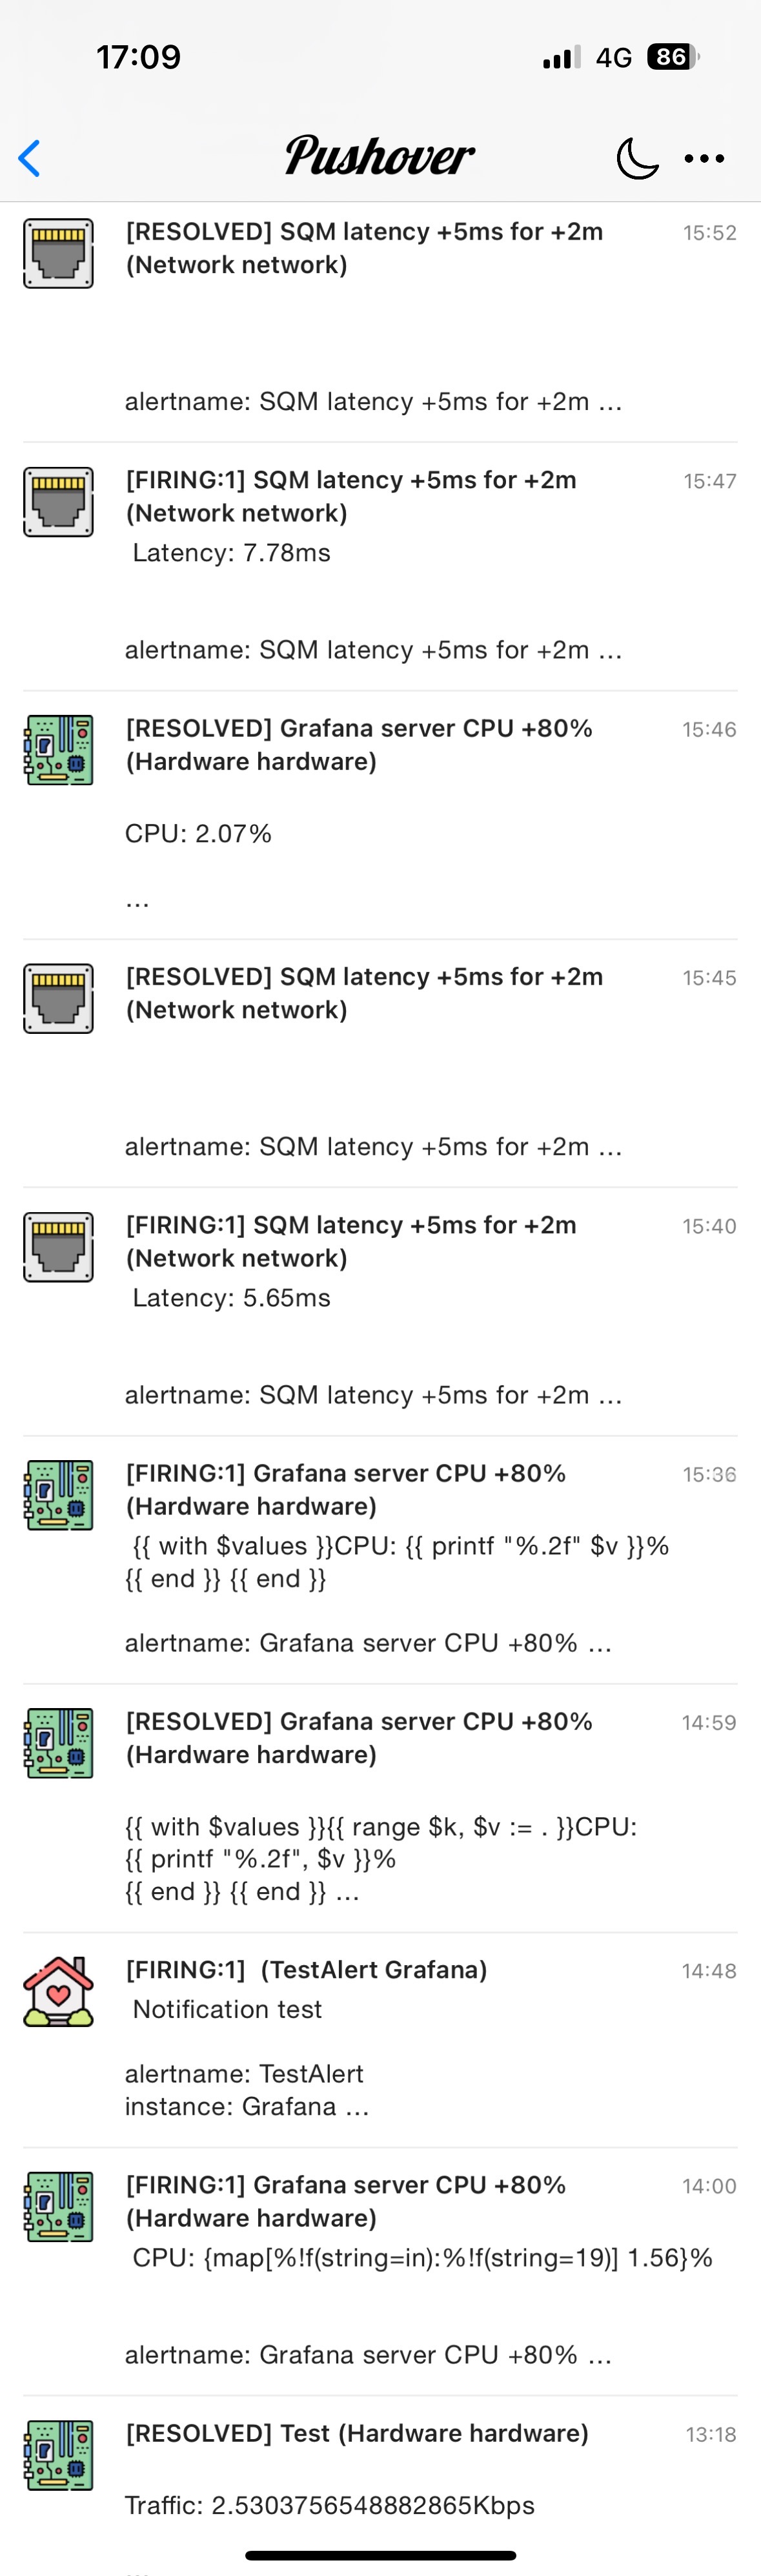Open the three-dot more options menu
The width and height of the screenshot is (761, 2576).
704,158
